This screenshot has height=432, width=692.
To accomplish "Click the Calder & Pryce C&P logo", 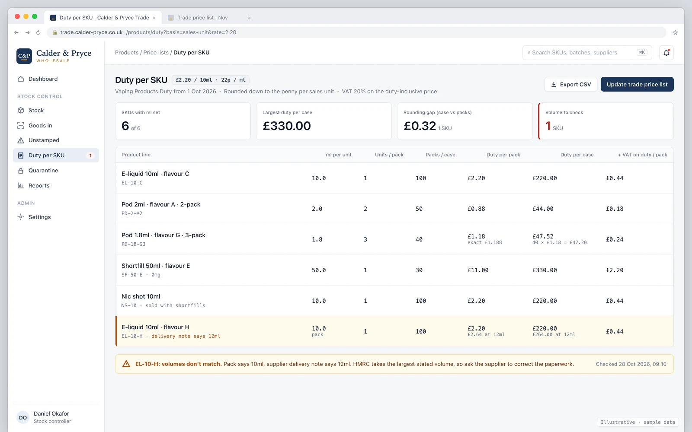I will (x=24, y=56).
